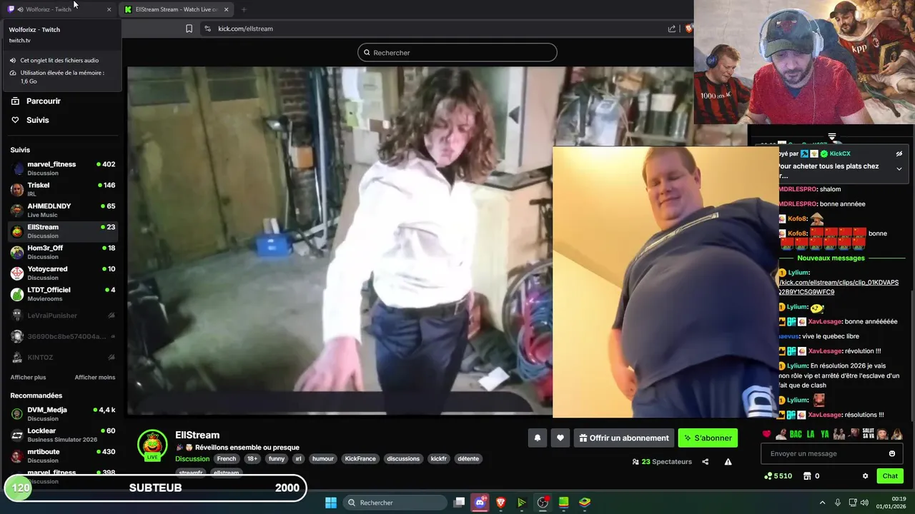Screen dimensions: 915x514
Task: View the 23 Spectateurs viewer count
Action: tap(662, 462)
